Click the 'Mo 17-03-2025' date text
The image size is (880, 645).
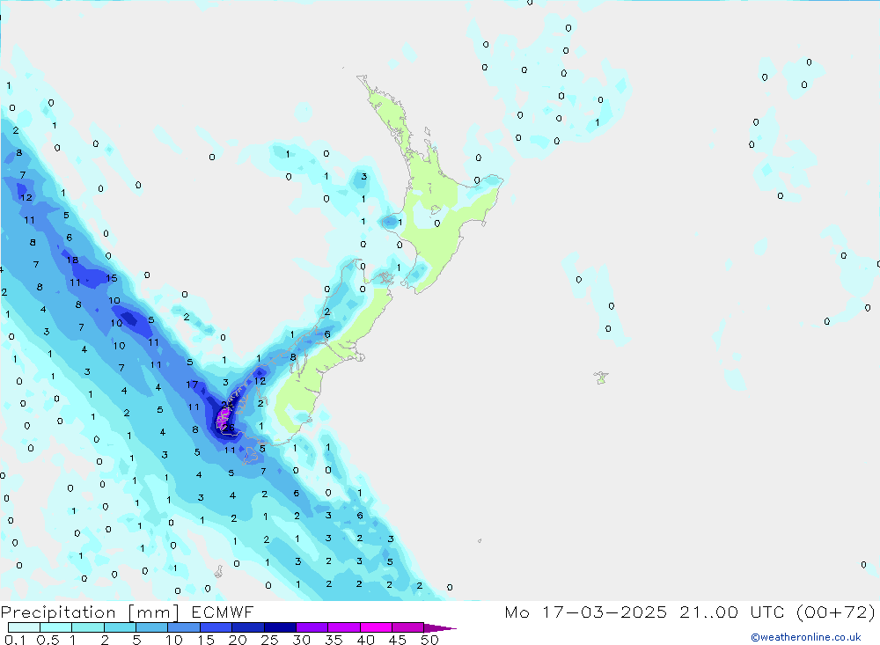586,612
